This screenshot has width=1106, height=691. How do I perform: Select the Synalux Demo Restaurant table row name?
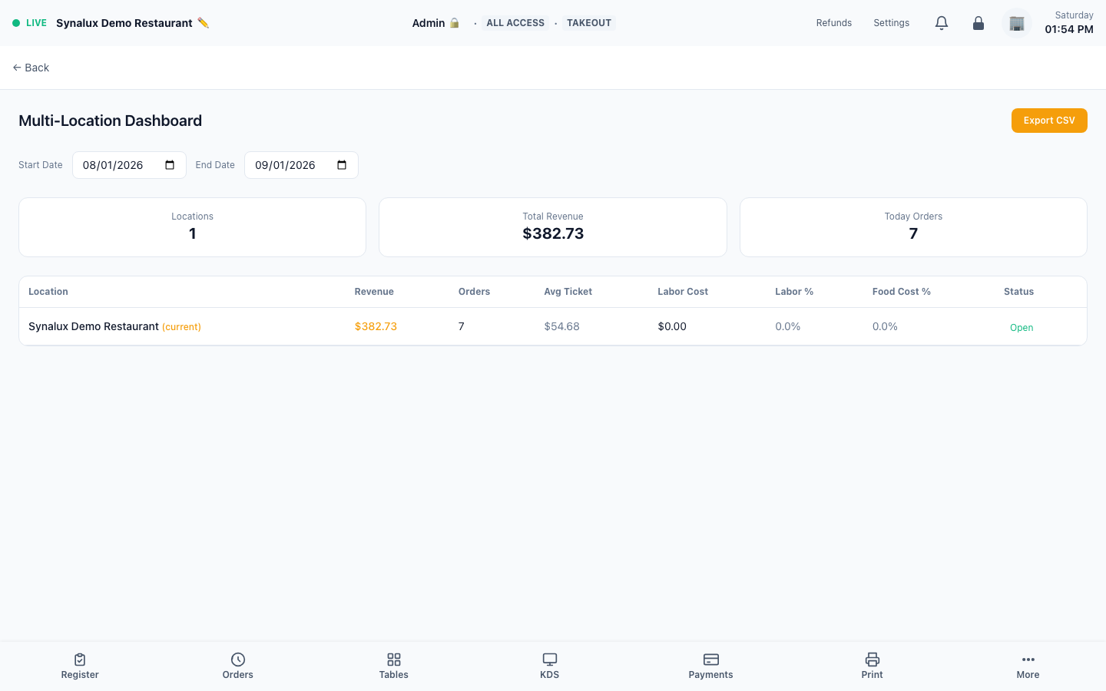tap(94, 326)
